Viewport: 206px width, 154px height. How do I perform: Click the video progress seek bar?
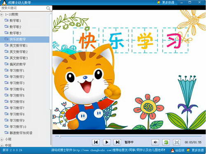129,136
